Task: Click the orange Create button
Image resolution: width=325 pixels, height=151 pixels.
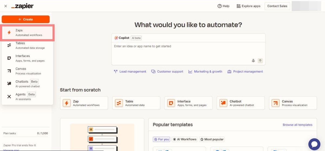Action: click(x=26, y=19)
